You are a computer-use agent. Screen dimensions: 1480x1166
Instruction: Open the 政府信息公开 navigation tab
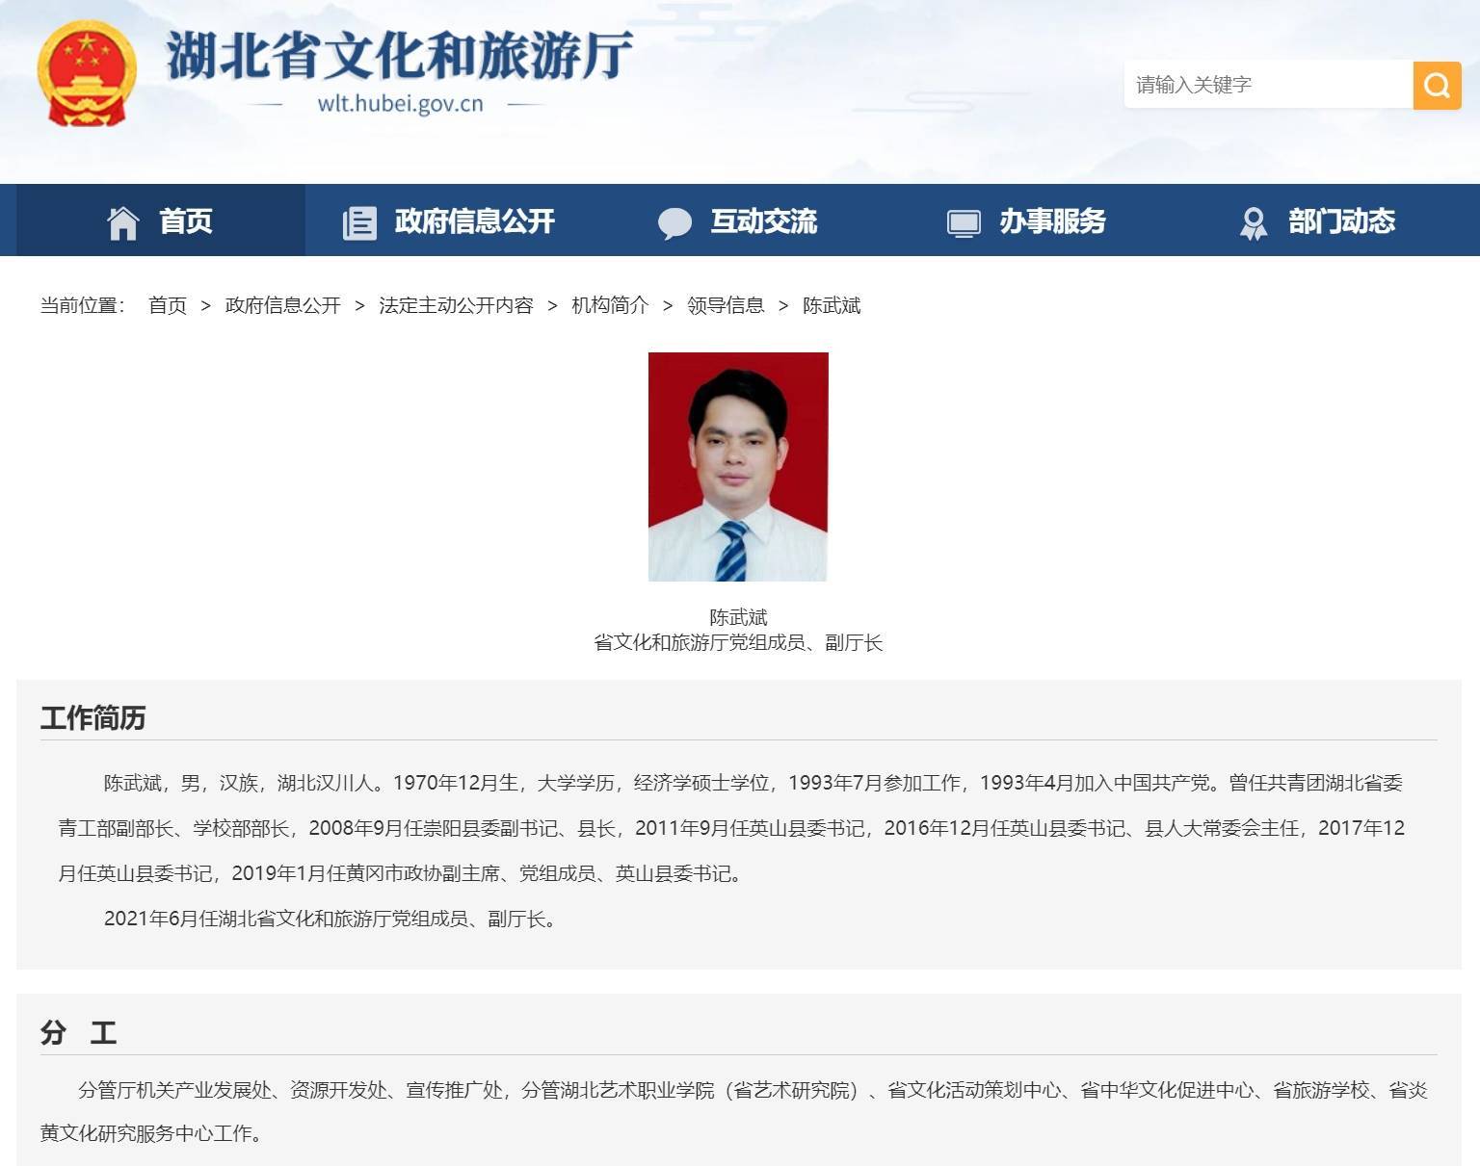[x=450, y=220]
